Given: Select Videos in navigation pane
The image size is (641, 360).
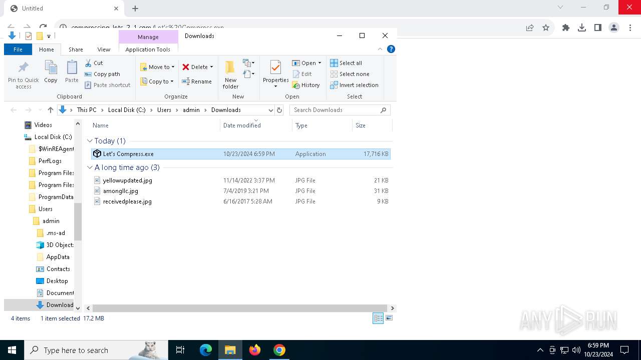Looking at the screenshot, I should 43,125.
